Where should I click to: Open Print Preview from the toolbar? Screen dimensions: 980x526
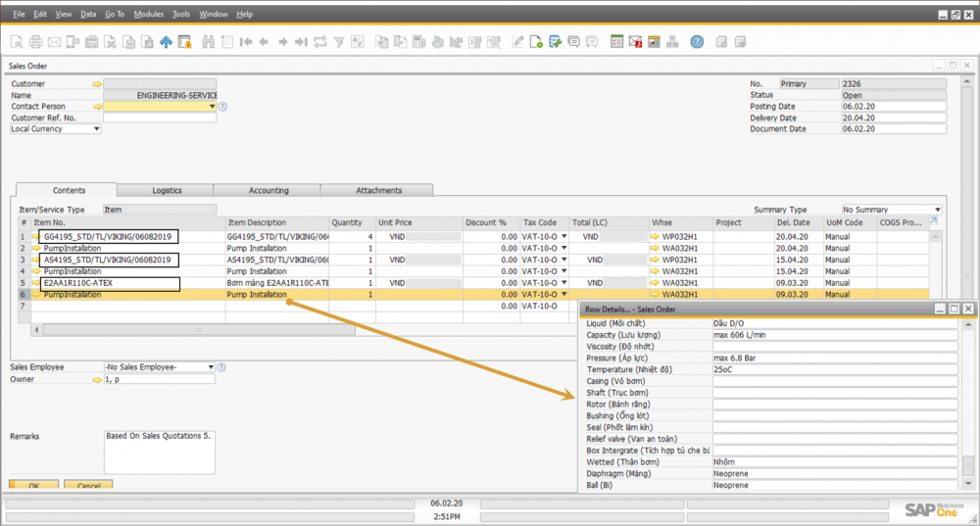(17, 42)
